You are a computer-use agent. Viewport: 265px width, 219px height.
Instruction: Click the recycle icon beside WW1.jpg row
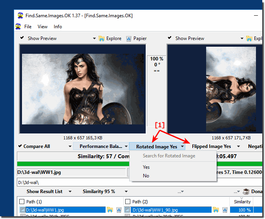click(x=119, y=210)
